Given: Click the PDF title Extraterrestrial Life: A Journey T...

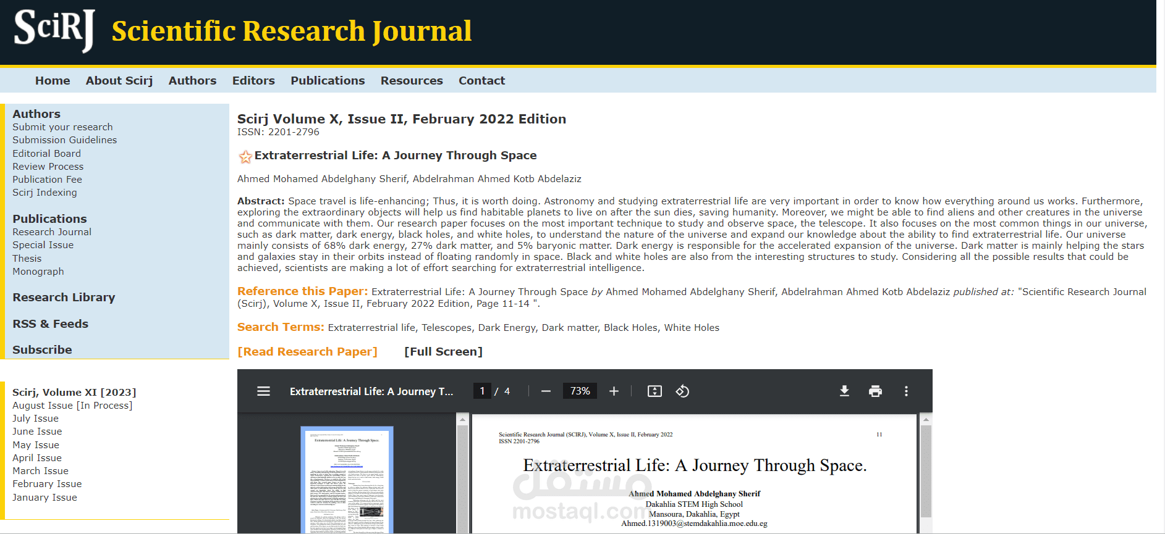Looking at the screenshot, I should click(371, 391).
